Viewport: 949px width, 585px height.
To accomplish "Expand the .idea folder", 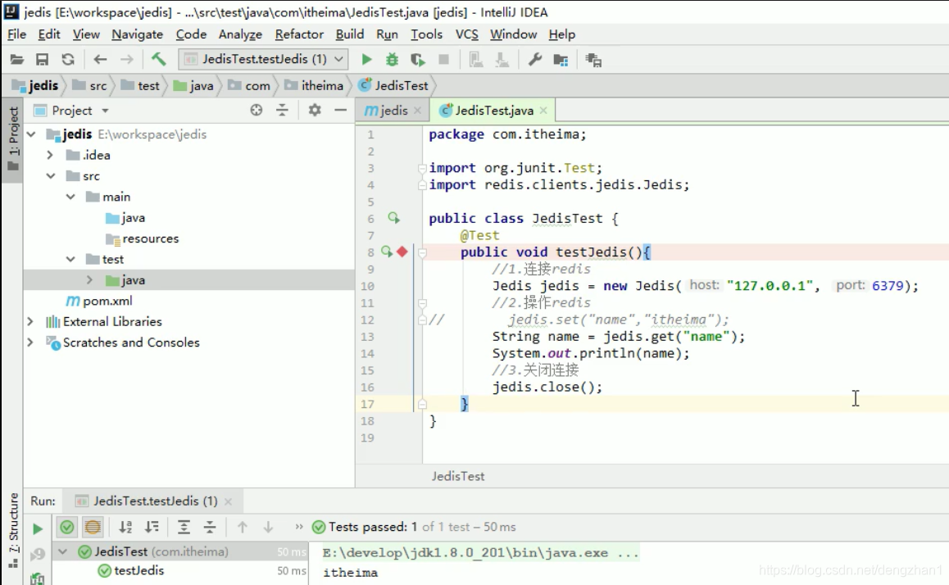I will 50,155.
